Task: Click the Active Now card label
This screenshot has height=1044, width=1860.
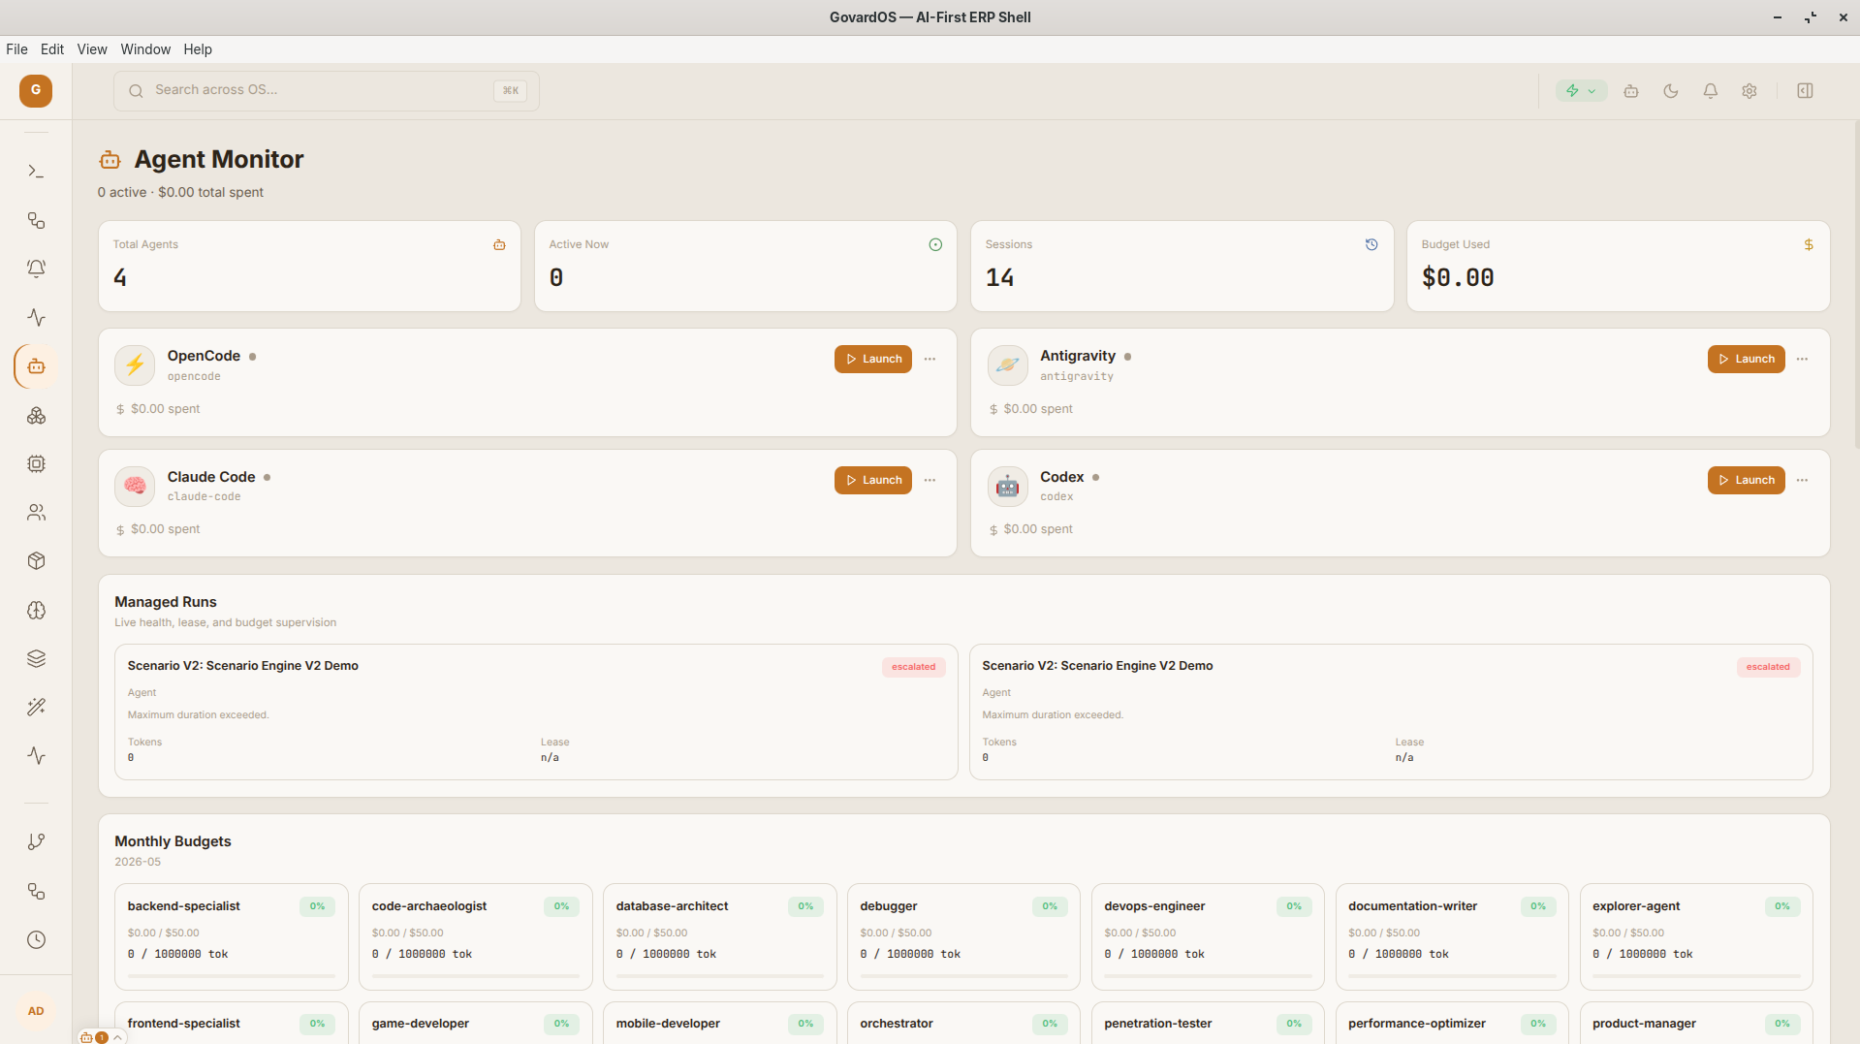Action: pyautogui.click(x=579, y=244)
